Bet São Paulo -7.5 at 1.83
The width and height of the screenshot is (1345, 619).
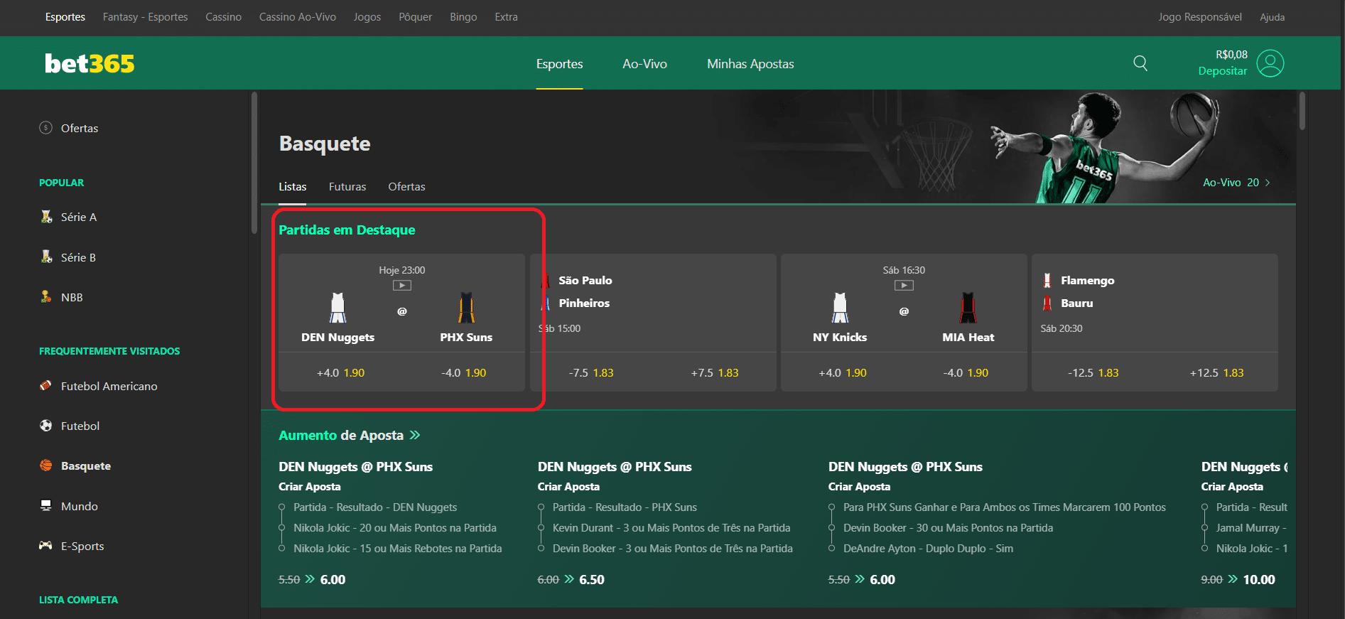[591, 372]
